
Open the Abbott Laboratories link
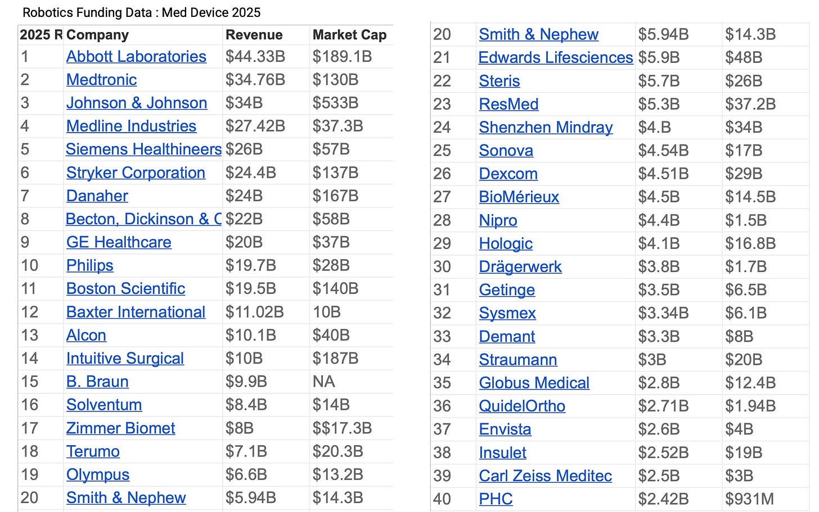[136, 57]
